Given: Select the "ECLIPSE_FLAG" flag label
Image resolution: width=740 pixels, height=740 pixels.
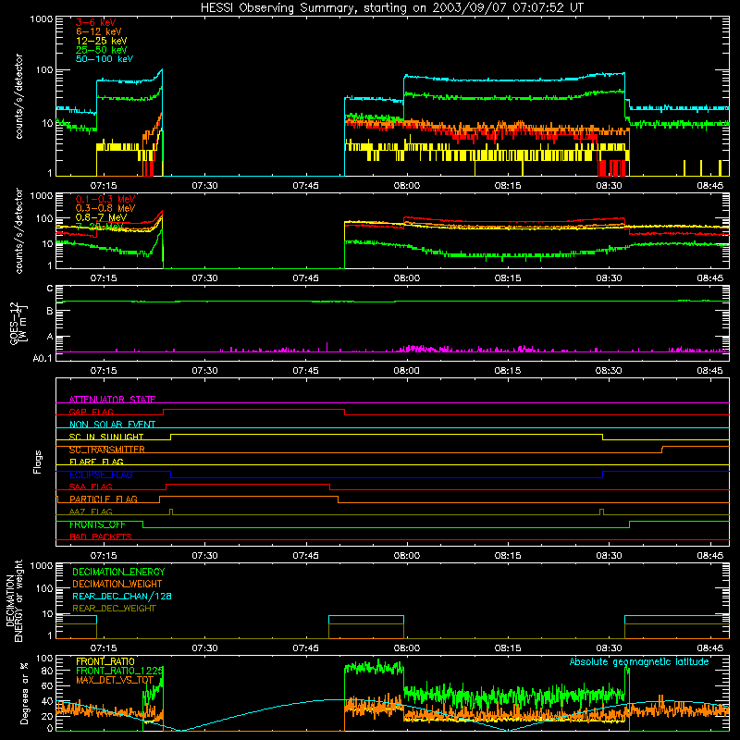Looking at the screenshot, I should click(x=101, y=475).
